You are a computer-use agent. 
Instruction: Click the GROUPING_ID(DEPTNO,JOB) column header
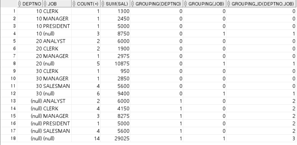(x=261, y=4)
